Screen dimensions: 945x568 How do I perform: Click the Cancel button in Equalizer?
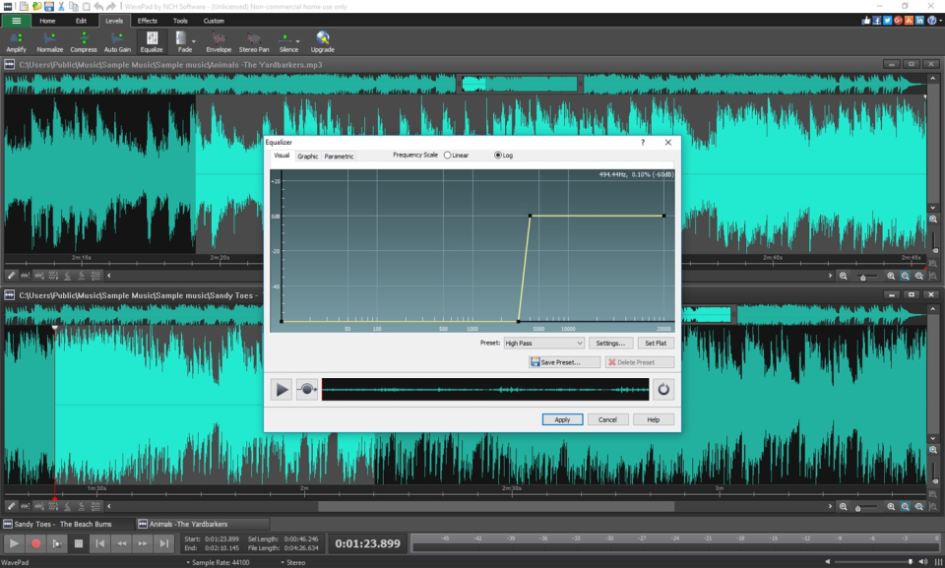coord(607,419)
